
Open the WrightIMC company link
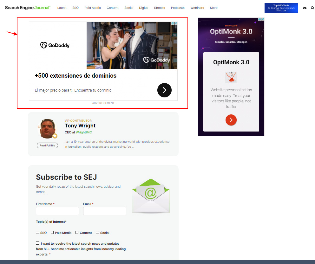pos(84,132)
